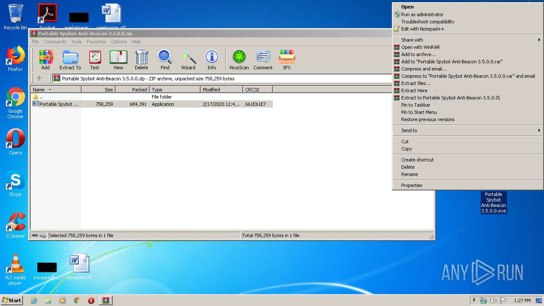Image resolution: width=544 pixels, height=306 pixels.
Task: Select toyswrite.rtf desktop file
Action: (x=79, y=267)
